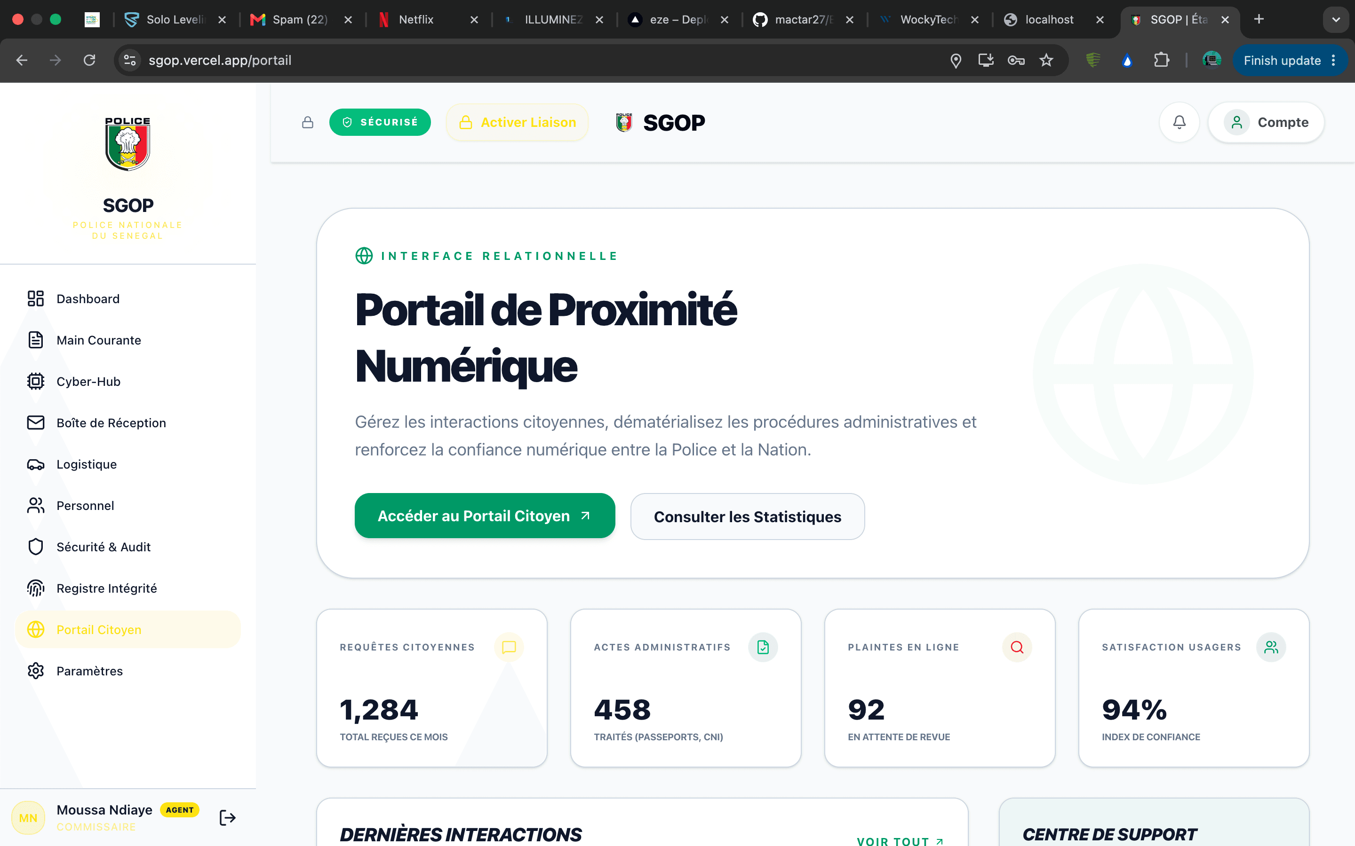Viewport: 1355px width, 846px height.
Task: Select Portail Citoyen menu item
Action: coord(128,630)
